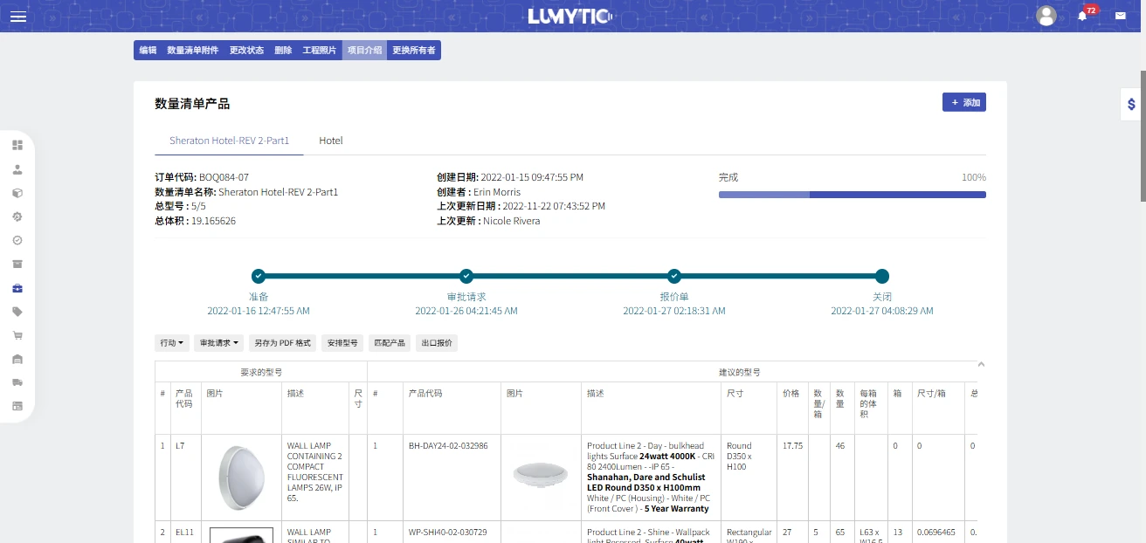Open the mail envelope icon

click(x=1121, y=16)
